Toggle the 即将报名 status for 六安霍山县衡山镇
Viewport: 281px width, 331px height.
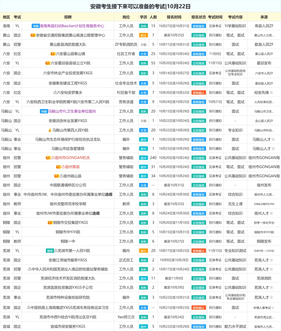point(199,54)
